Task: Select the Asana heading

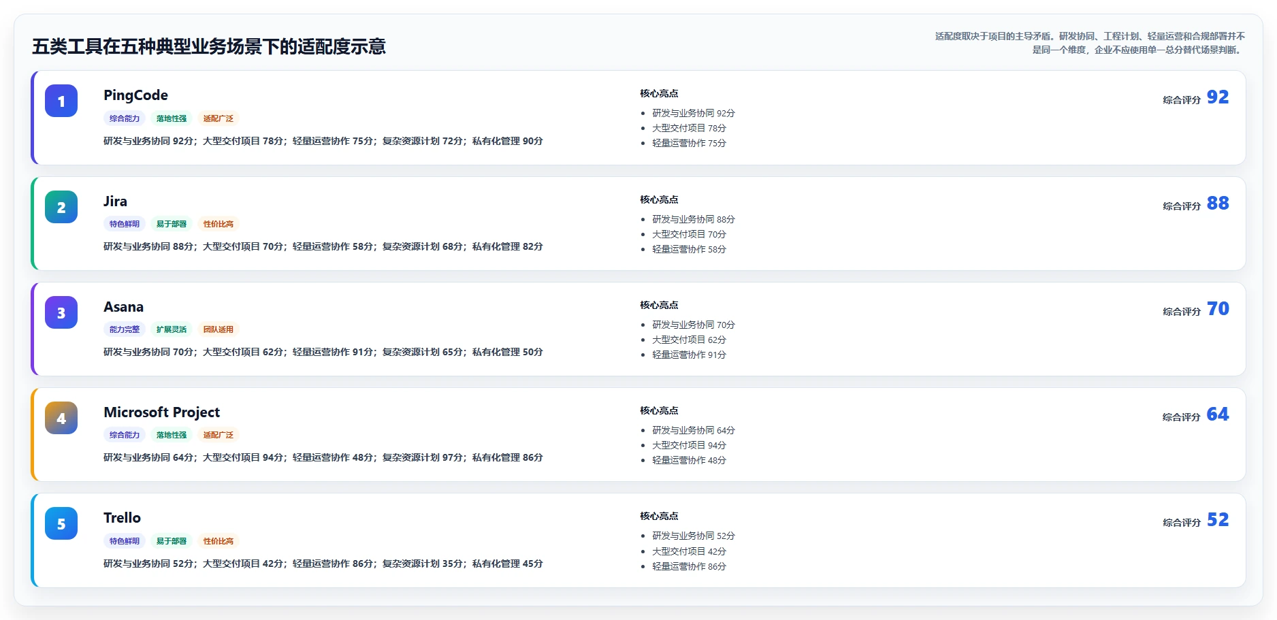Action: click(x=123, y=307)
